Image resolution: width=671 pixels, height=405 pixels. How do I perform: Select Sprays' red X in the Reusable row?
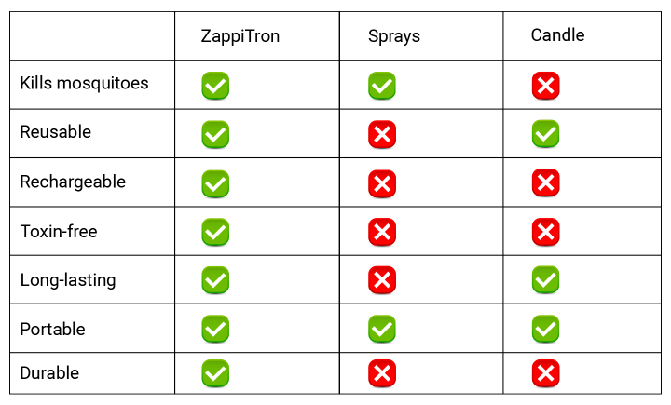click(382, 134)
